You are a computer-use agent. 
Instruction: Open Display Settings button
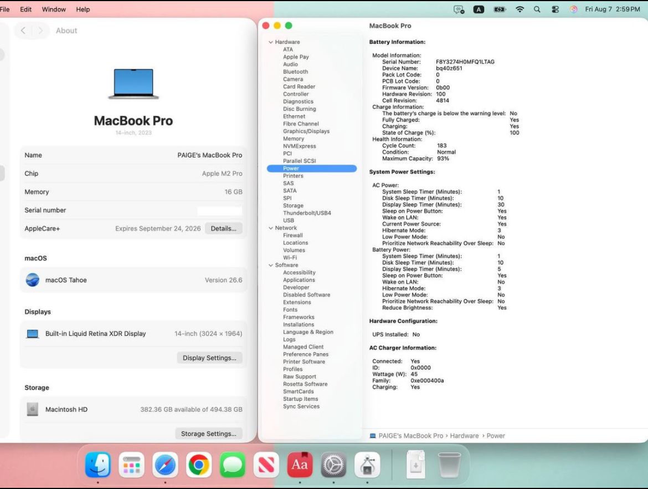coord(209,358)
